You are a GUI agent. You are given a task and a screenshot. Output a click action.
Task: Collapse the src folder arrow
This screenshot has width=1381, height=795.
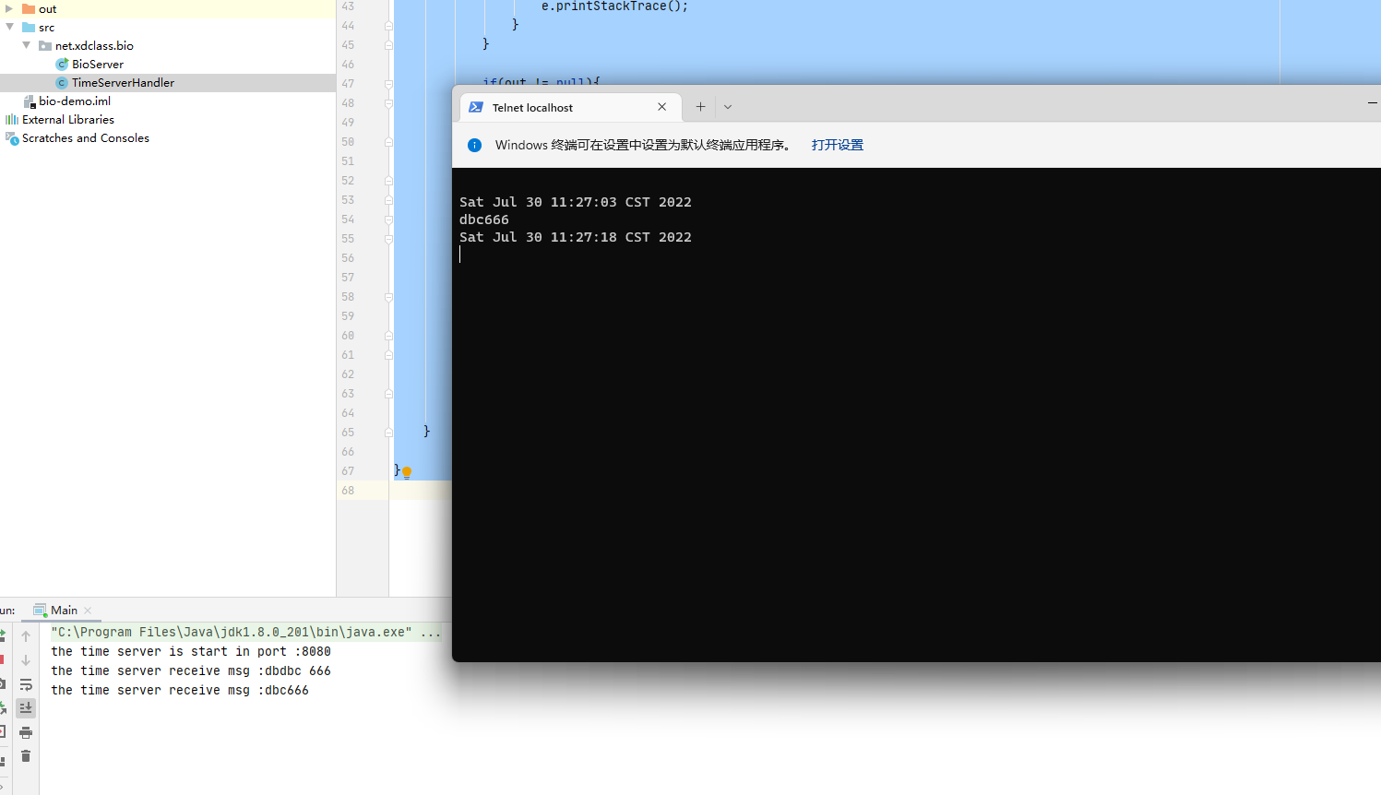[x=9, y=27]
